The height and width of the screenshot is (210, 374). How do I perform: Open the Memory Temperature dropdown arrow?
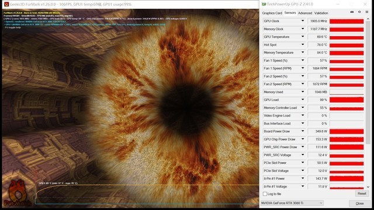click(x=303, y=52)
